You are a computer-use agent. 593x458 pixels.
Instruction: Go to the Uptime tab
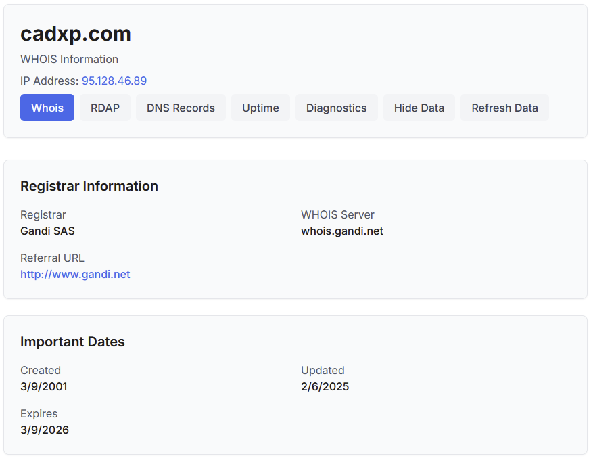tap(260, 108)
